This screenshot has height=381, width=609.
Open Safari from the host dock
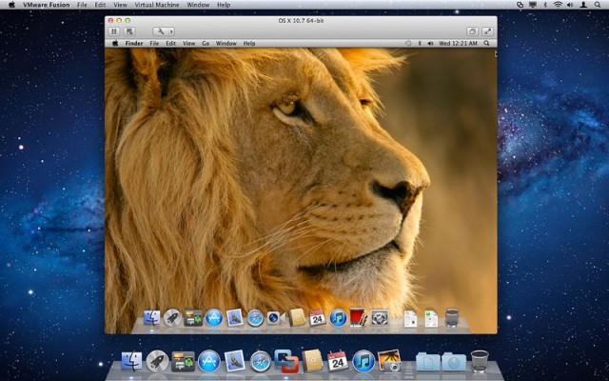click(261, 361)
